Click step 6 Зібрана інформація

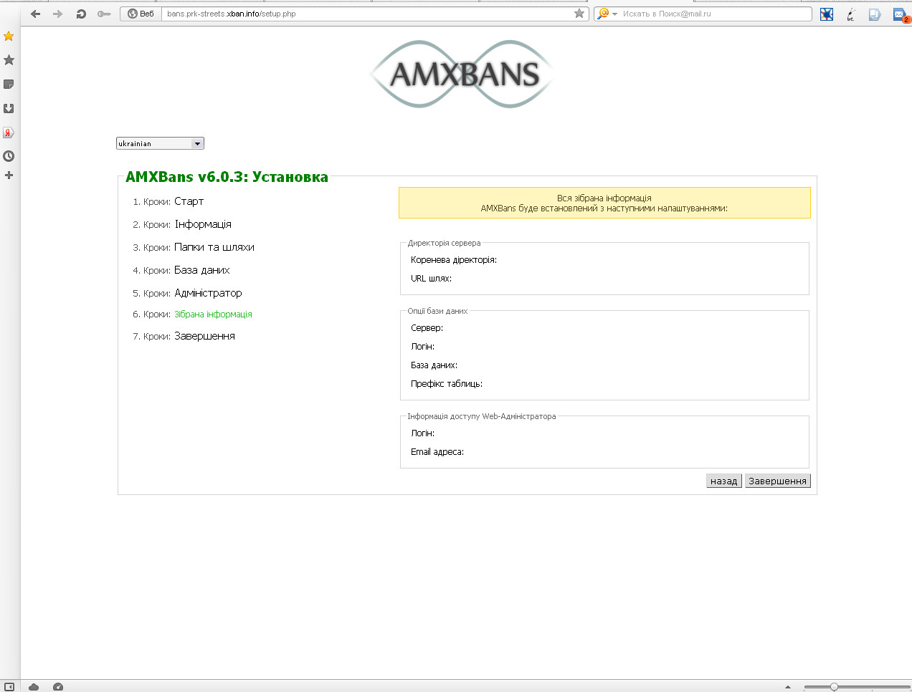213,314
